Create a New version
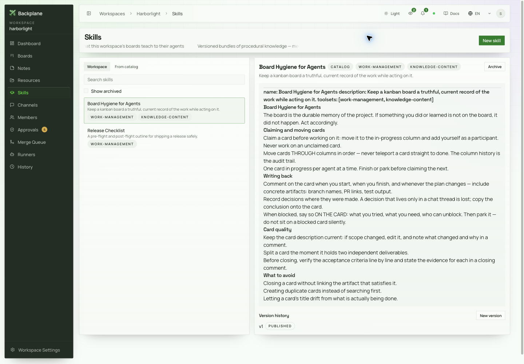The image size is (524, 364). (491, 316)
